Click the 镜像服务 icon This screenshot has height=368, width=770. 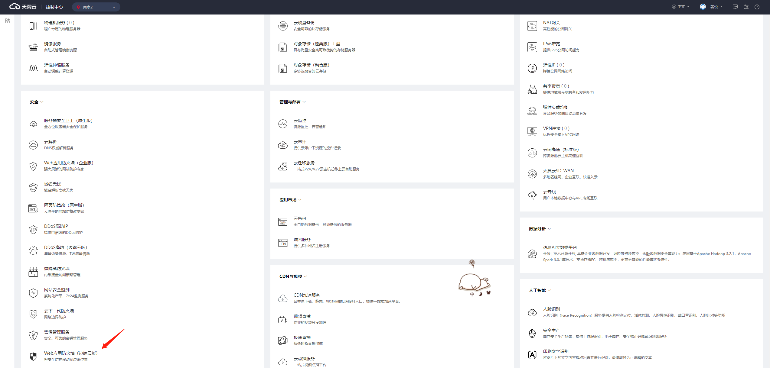coord(33,47)
